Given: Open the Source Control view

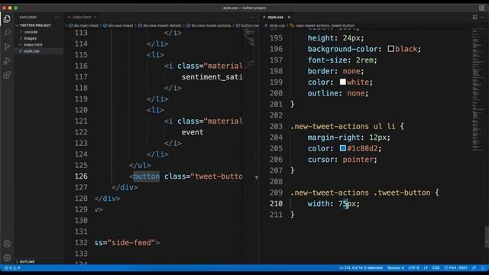Looking at the screenshot, I should coord(7,47).
